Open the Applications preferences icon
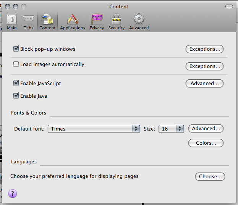The image size is (238, 205). (72, 19)
